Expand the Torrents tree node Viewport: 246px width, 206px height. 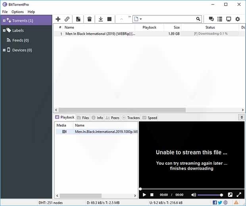click(x=4, y=21)
